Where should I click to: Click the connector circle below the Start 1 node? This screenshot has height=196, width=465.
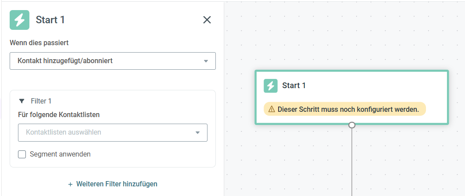point(352,125)
